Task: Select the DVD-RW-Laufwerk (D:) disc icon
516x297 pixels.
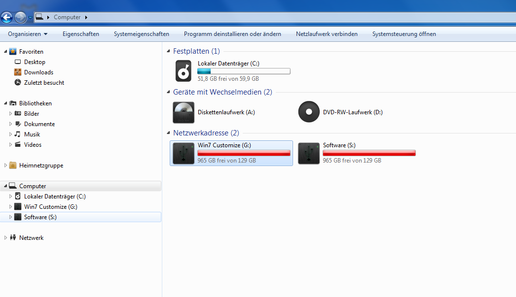Action: click(309, 112)
